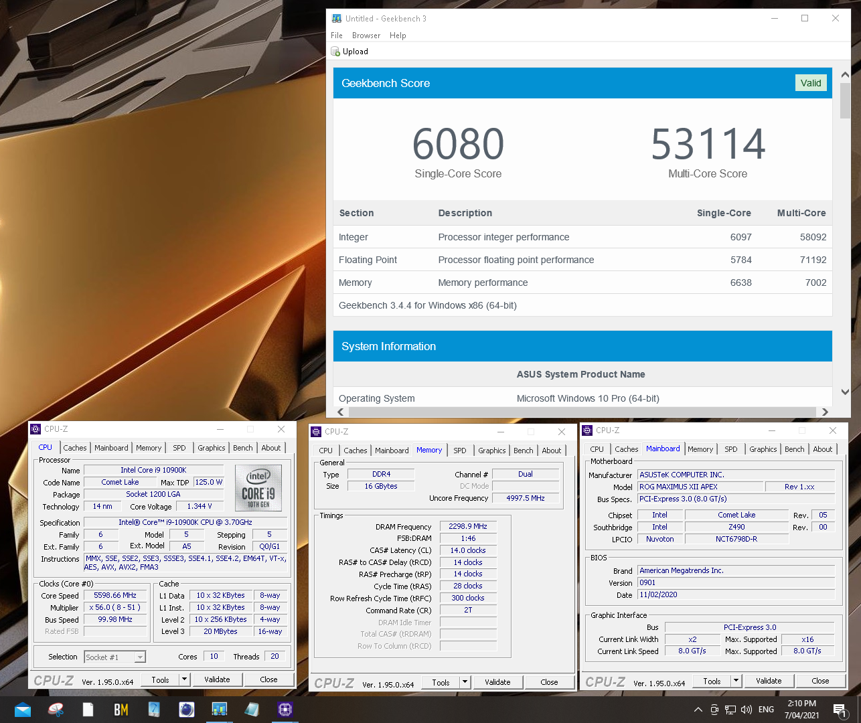The image size is (861, 723).
Task: Open the Tools dropdown arrow in the Memory window
Action: tap(465, 682)
